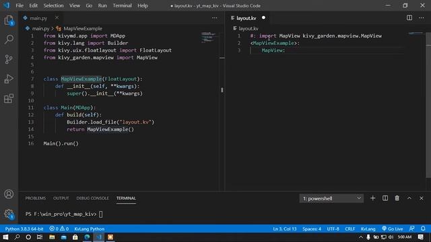
Task: Open the Source Control view
Action: (x=9, y=59)
